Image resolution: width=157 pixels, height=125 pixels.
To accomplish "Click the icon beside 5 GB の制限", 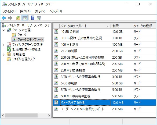I will pyautogui.click(x=56, y=83).
